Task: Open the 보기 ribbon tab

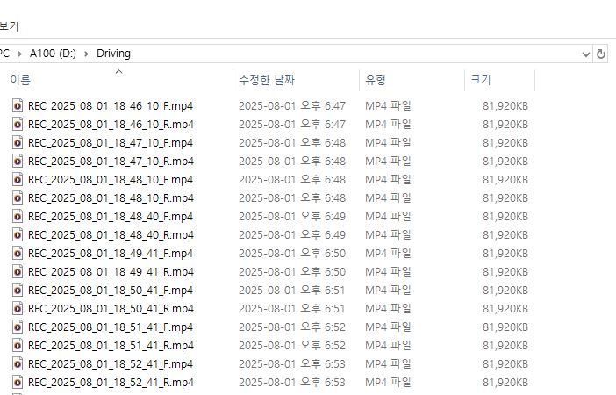Action: [9, 26]
